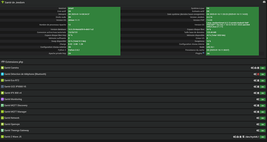Click the camera icon on Santé Z-Wave JS row
The width and height of the screenshot is (267, 142).
click(x=238, y=137)
